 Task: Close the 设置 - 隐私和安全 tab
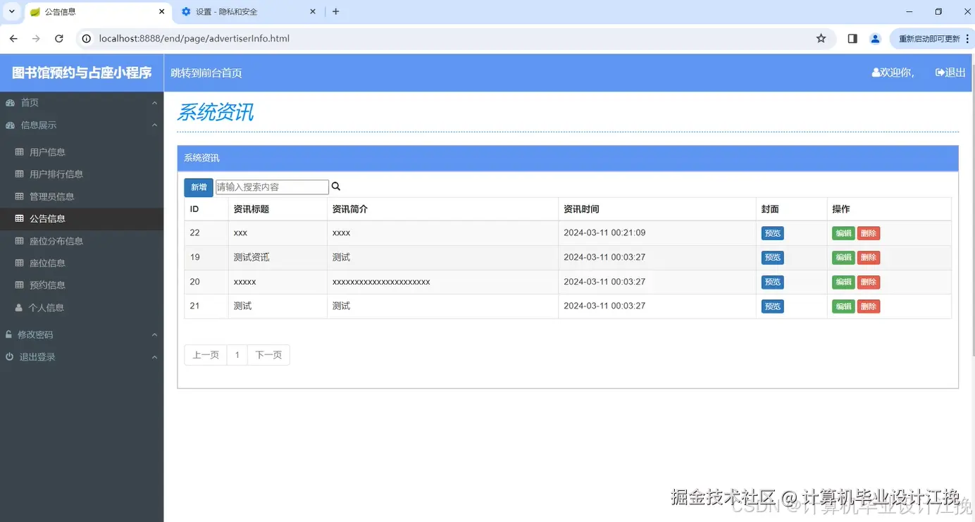click(x=313, y=11)
